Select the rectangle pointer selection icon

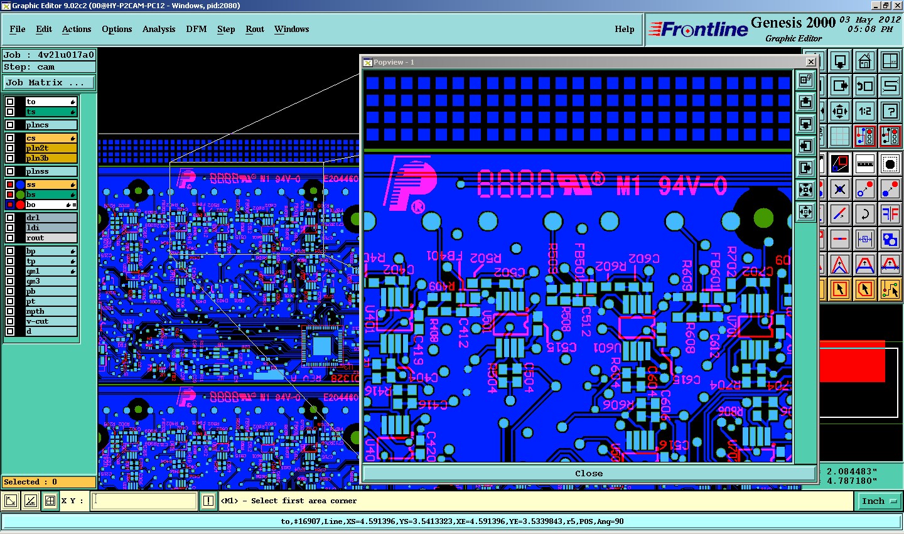[840, 289]
